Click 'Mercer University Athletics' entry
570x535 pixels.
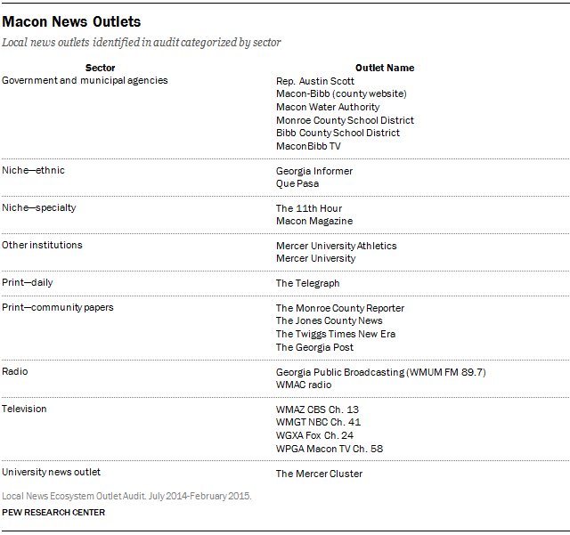[x=337, y=246]
